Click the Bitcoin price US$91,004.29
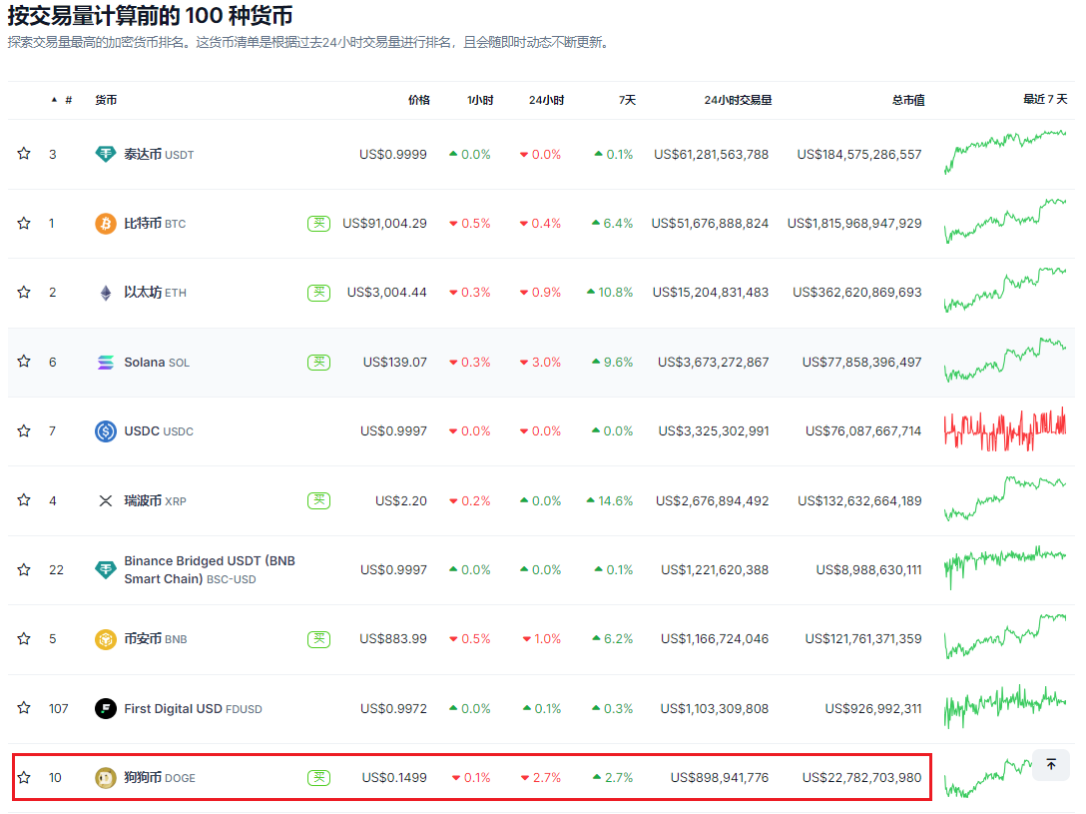 coord(384,223)
